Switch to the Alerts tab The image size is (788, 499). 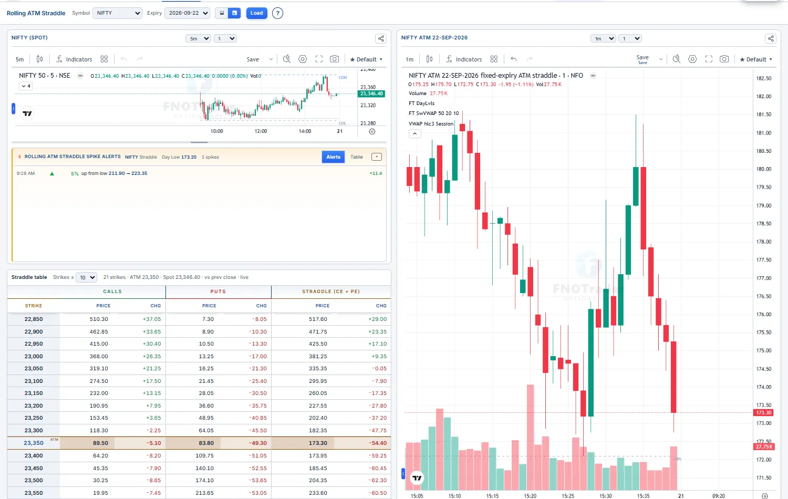pyautogui.click(x=333, y=157)
